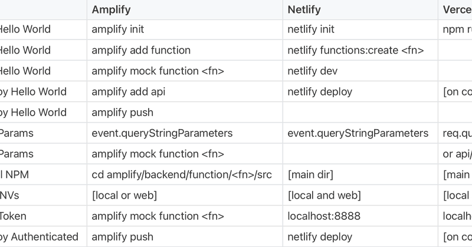Select the 'netlify dev' cell

[x=360, y=71]
